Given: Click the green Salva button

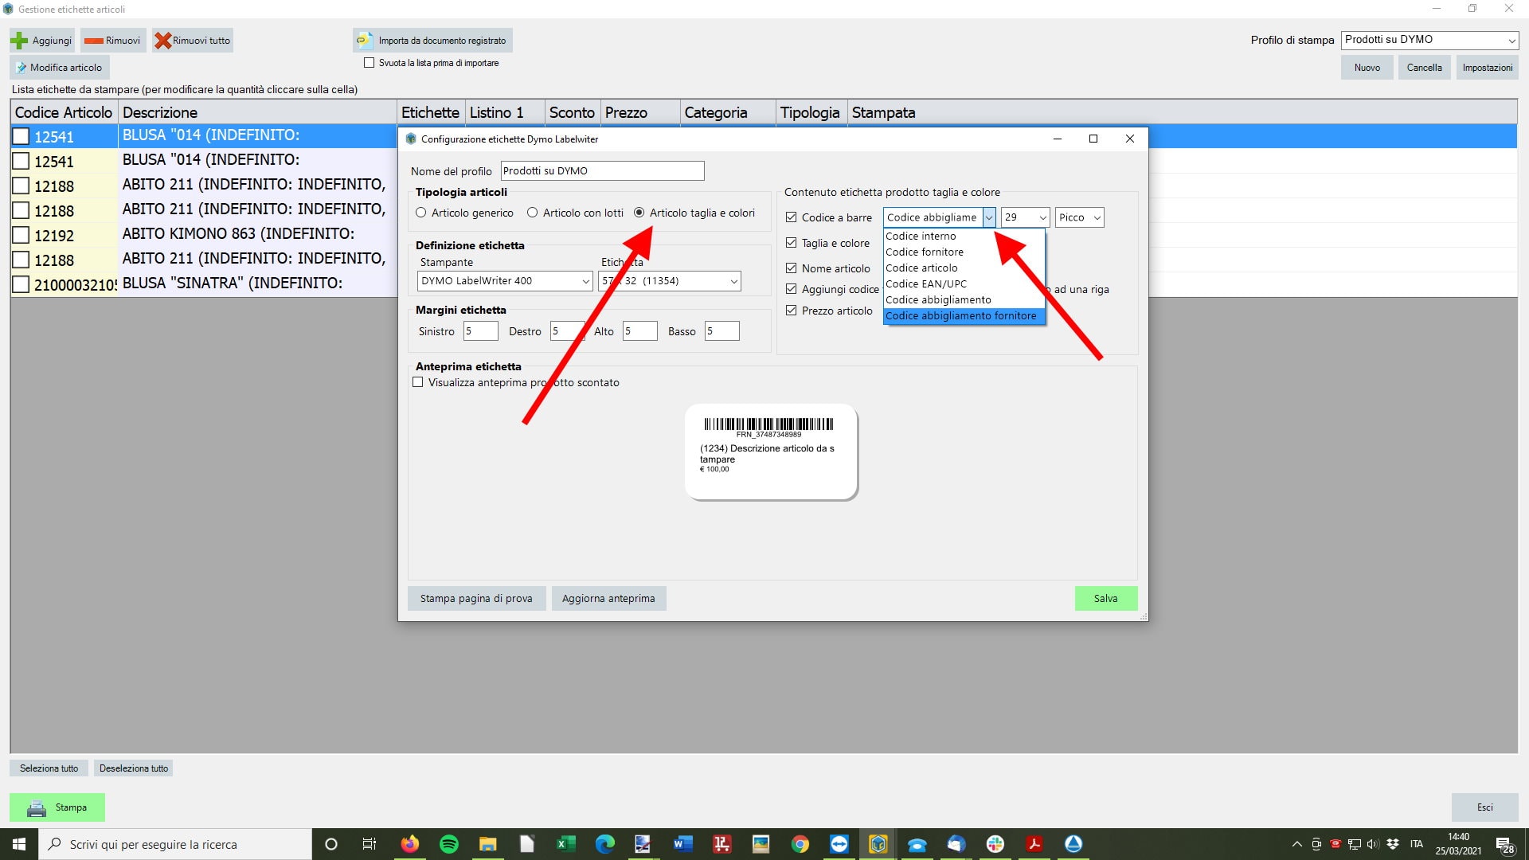Looking at the screenshot, I should tap(1106, 599).
